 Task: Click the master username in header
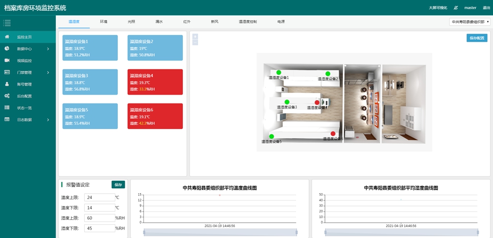pos(470,7)
